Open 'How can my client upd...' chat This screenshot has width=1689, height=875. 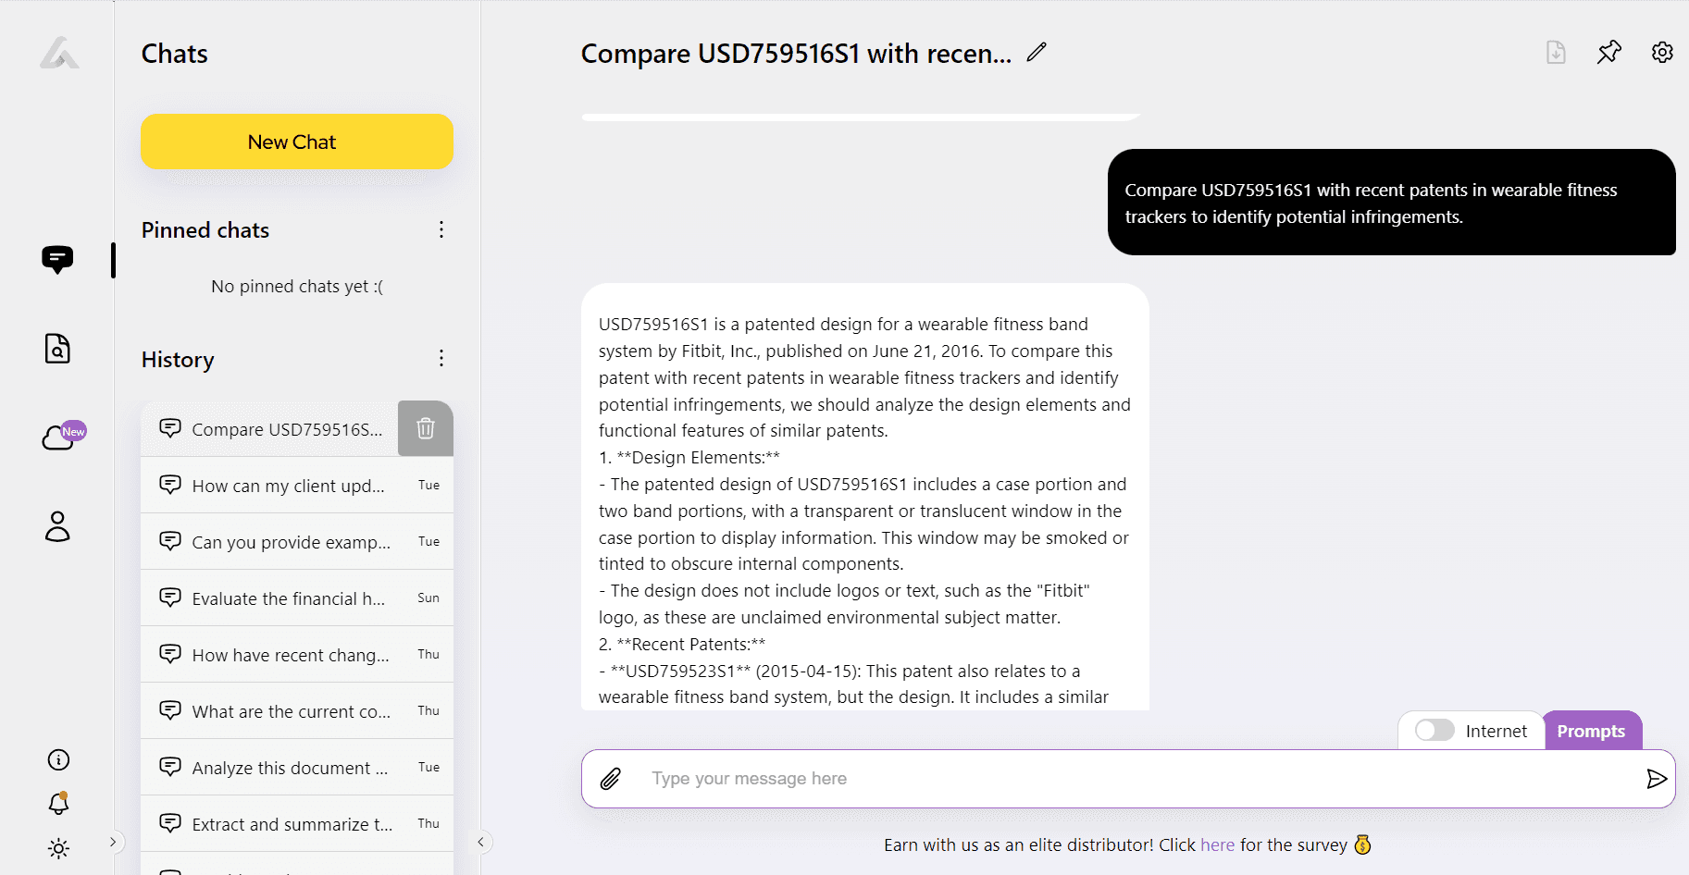tap(297, 485)
